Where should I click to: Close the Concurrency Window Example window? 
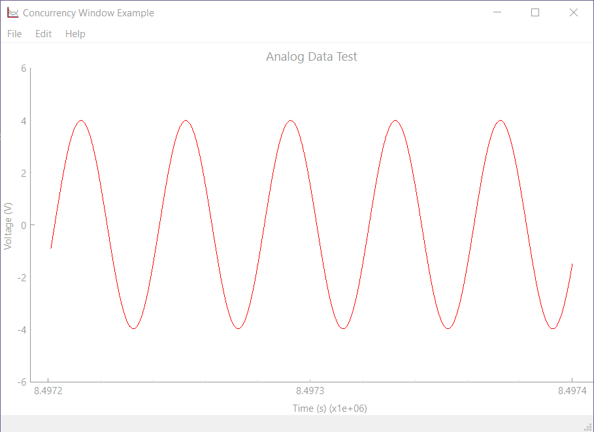pyautogui.click(x=574, y=12)
